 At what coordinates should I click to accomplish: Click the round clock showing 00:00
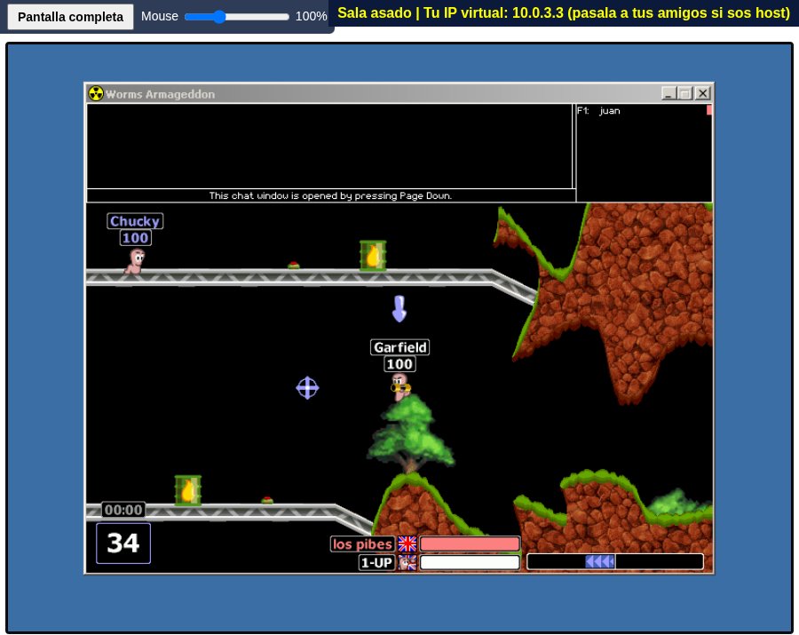tap(123, 510)
